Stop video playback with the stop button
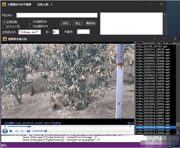 (x=11, y=131)
